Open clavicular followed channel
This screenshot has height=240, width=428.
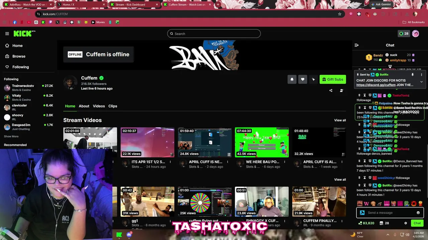(x=28, y=107)
